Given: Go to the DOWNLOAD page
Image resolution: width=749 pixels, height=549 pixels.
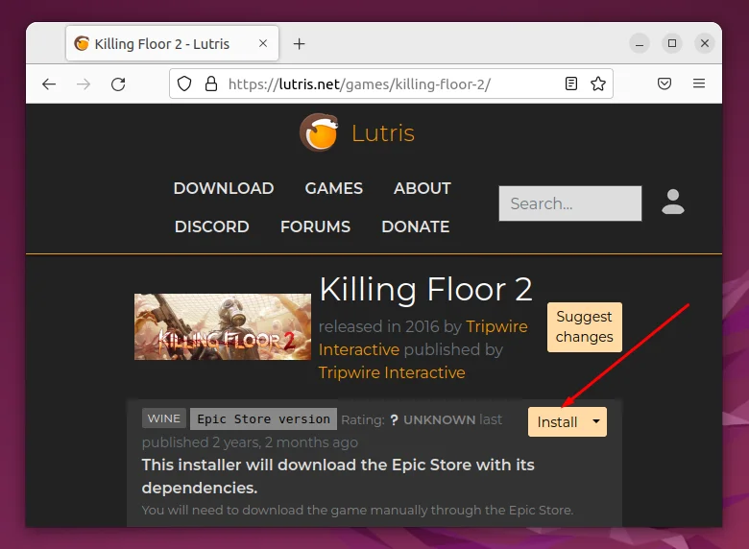Looking at the screenshot, I should click(x=224, y=188).
